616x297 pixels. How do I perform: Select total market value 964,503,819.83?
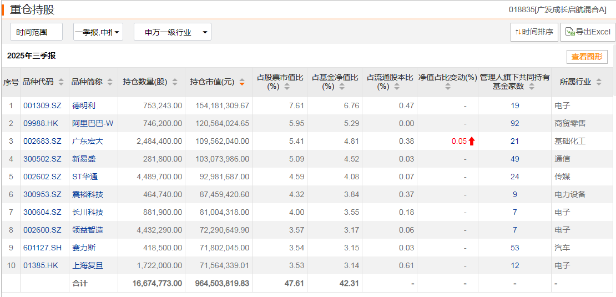(x=222, y=284)
